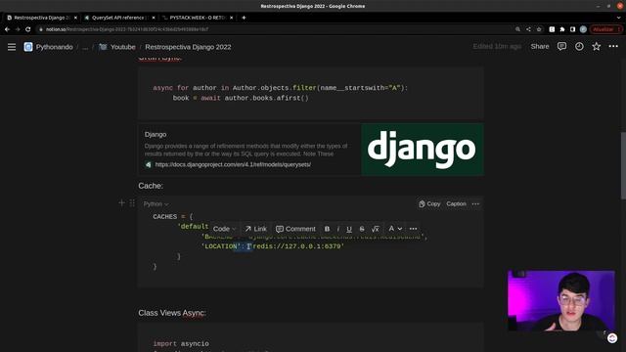Favorite the page with star icon
Screen dimensions: 626x352
point(596,46)
